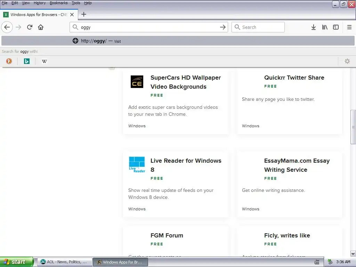Viewport: 356px width, 267px height.
Task: Click the page's vertical scrollbar thumb
Action: 353,127
